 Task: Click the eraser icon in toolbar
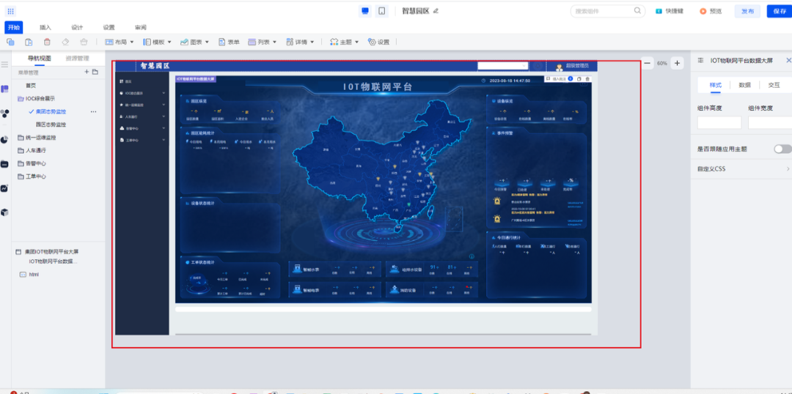tap(65, 42)
